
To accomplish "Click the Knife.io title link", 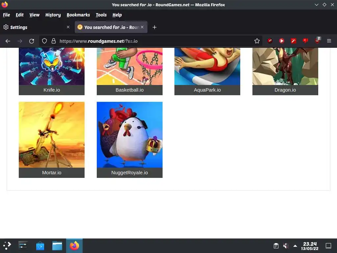I will [x=52, y=90].
